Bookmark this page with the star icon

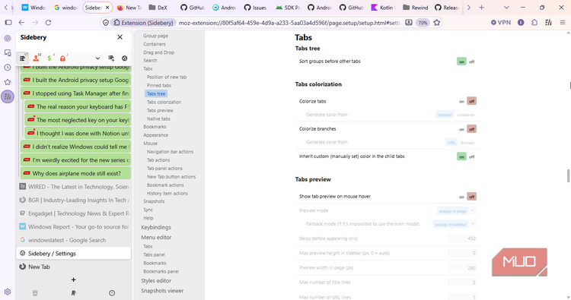[x=437, y=23]
